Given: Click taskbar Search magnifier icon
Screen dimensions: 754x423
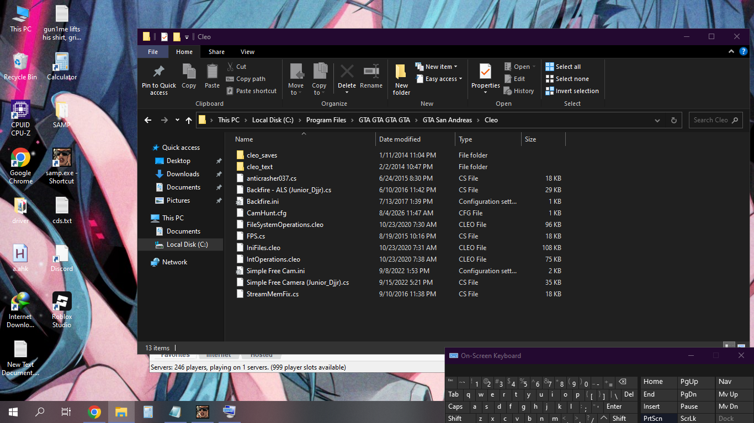Looking at the screenshot, I should pyautogui.click(x=40, y=411).
